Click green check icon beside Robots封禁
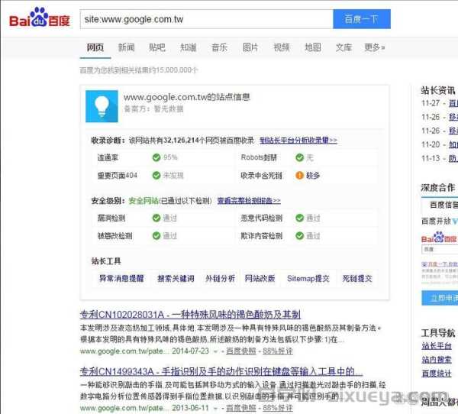Viewport: 458px width, 414px height. (300, 157)
